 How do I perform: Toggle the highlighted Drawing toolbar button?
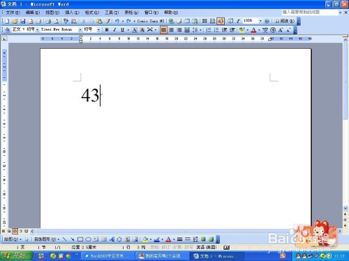(x=221, y=22)
